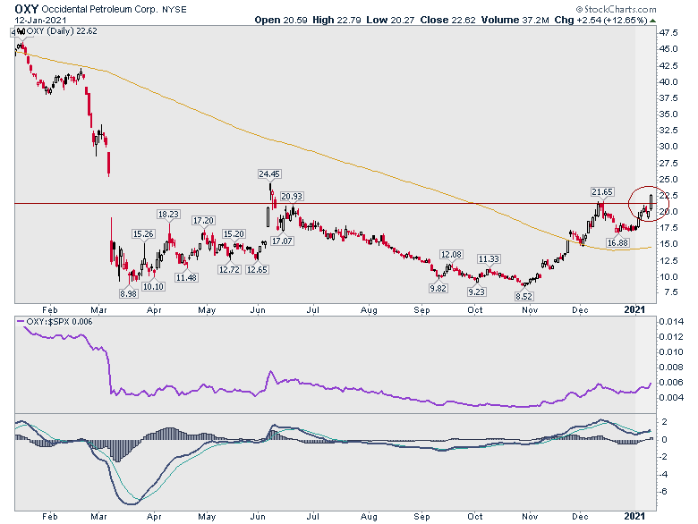Click the Occidental Petroleum Corp. company name
This screenshot has width=698, height=524.
pos(99,9)
